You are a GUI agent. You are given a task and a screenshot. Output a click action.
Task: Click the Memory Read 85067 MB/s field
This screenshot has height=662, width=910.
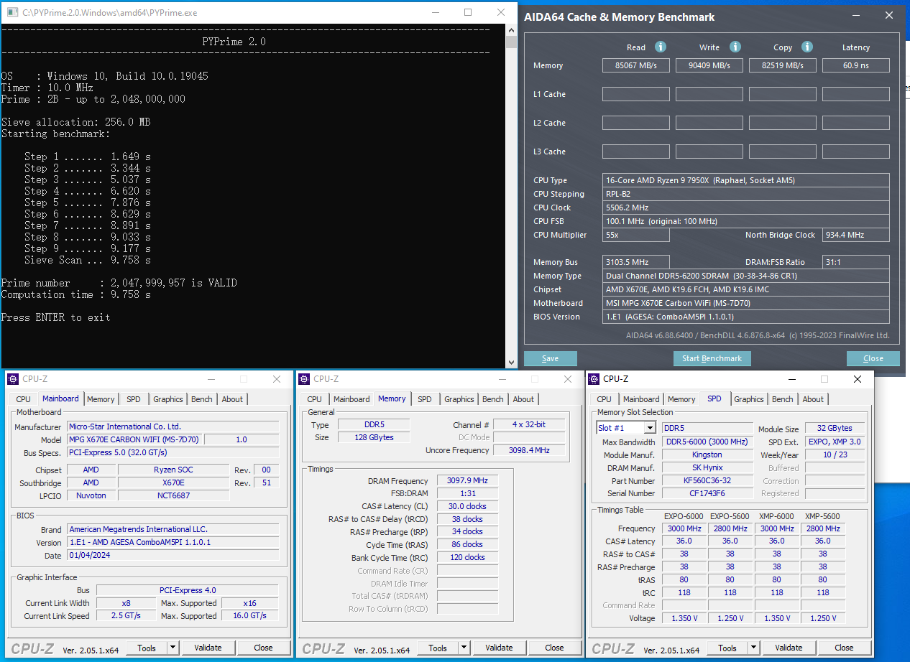[635, 65]
